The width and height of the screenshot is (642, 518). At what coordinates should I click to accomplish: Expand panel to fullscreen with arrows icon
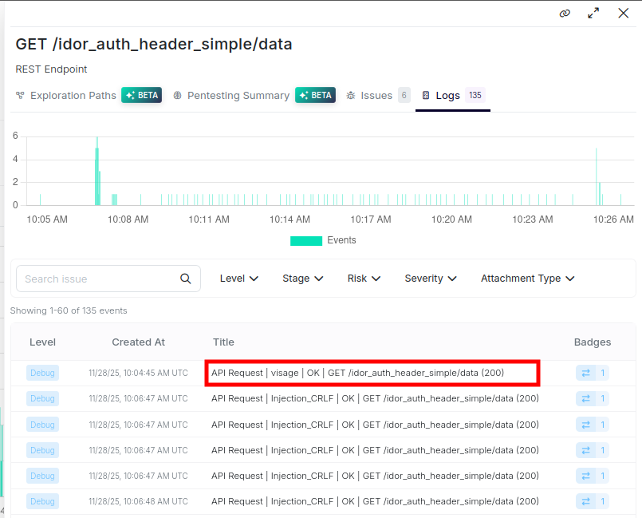pyautogui.click(x=593, y=14)
